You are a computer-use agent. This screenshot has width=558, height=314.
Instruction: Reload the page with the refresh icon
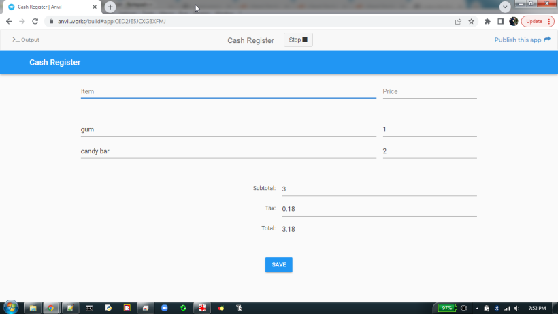(x=35, y=21)
